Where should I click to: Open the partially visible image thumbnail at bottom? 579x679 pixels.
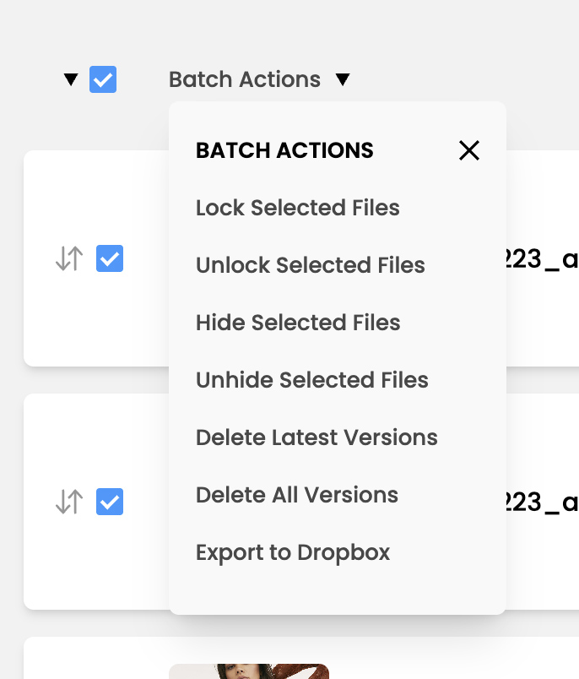click(249, 671)
